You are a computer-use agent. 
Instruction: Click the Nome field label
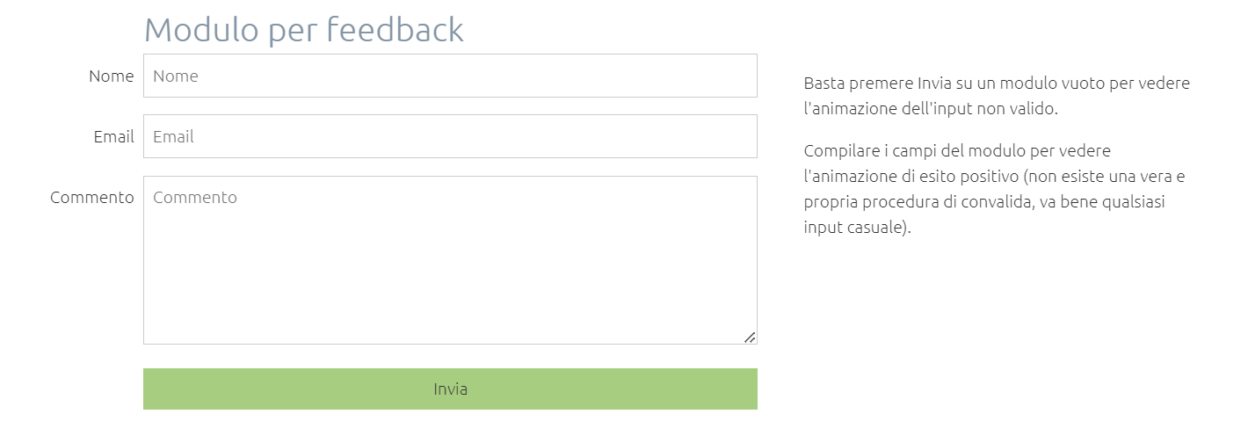(x=111, y=76)
